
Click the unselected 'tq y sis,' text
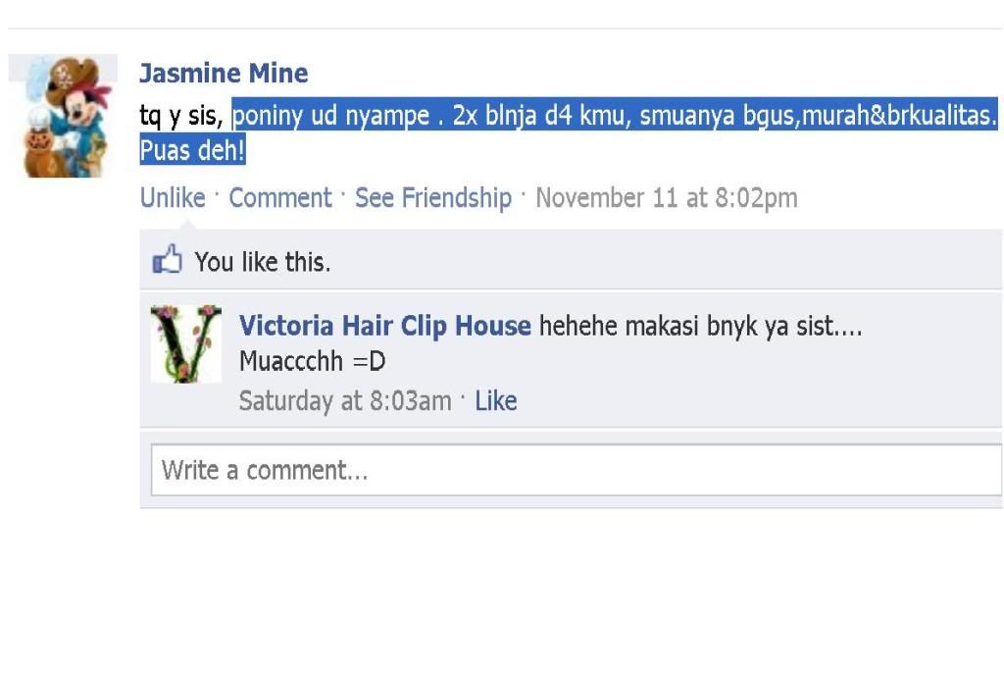tap(181, 116)
